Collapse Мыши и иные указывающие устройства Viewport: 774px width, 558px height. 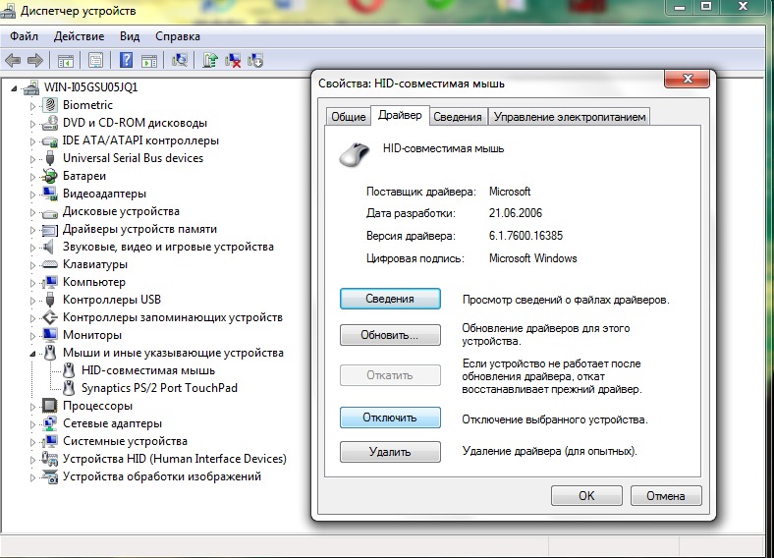coord(32,354)
